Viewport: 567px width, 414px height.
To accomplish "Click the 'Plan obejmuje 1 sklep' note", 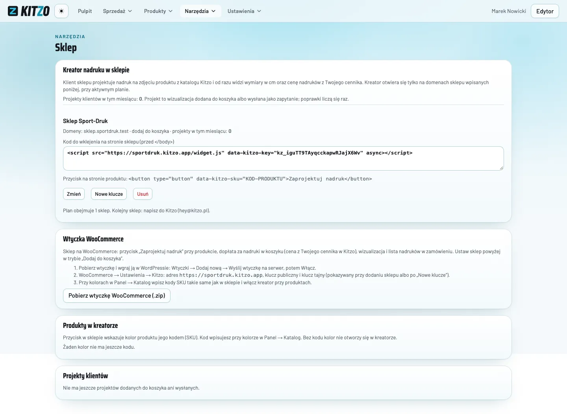I will pos(137,211).
